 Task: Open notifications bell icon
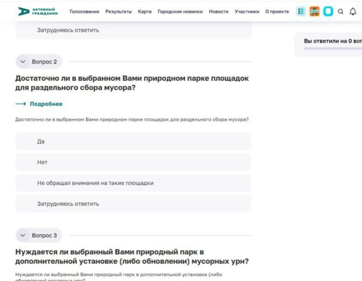[x=353, y=11]
